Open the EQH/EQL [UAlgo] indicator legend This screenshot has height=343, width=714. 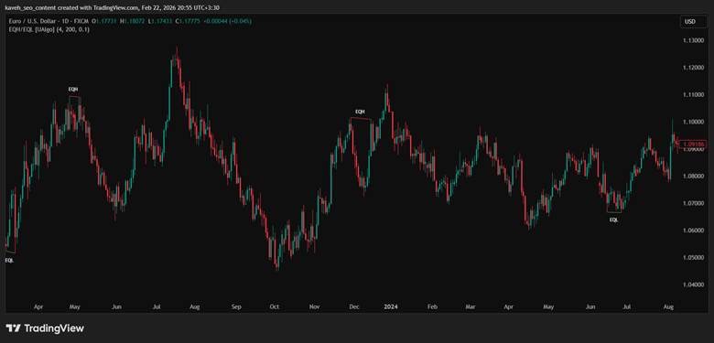49,29
